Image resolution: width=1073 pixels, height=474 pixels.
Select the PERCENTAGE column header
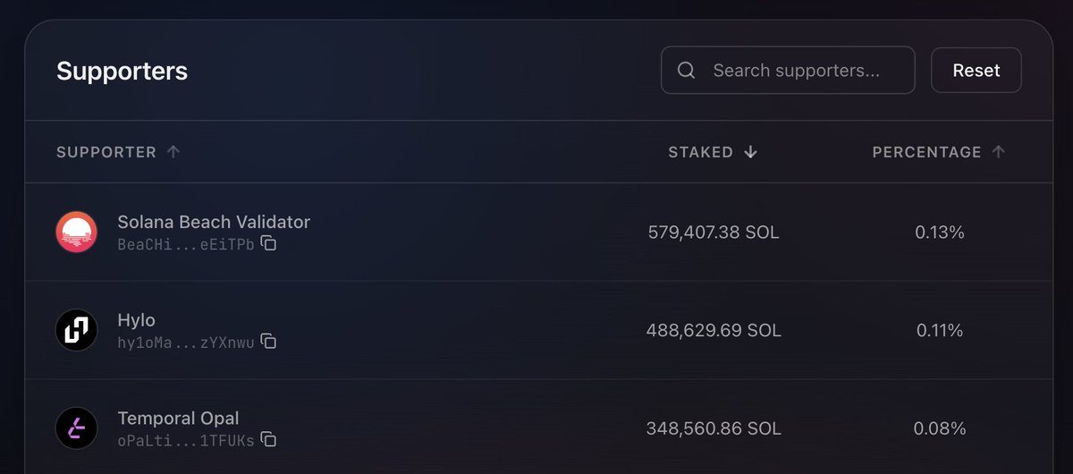pyautogui.click(x=927, y=152)
